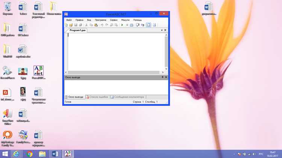Screen dimensions: 282x158
Task: Toggle the pin on Окно вывода panel
Action: pyautogui.click(x=162, y=77)
